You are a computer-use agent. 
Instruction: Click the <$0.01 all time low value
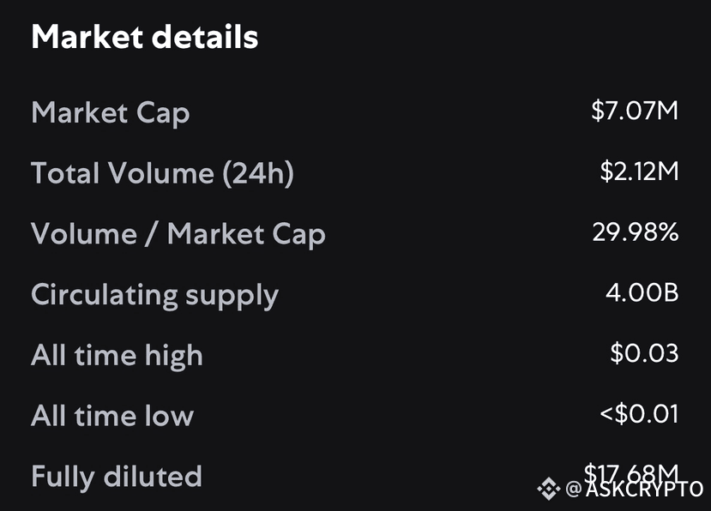tap(639, 413)
